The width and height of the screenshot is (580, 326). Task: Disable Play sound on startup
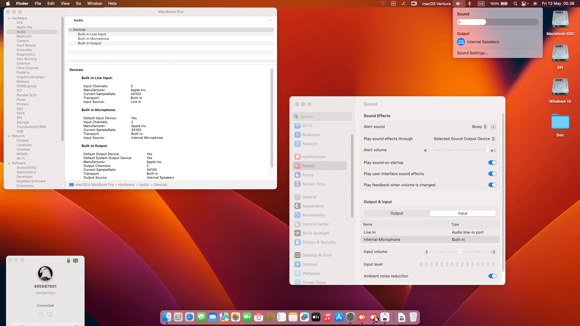492,163
